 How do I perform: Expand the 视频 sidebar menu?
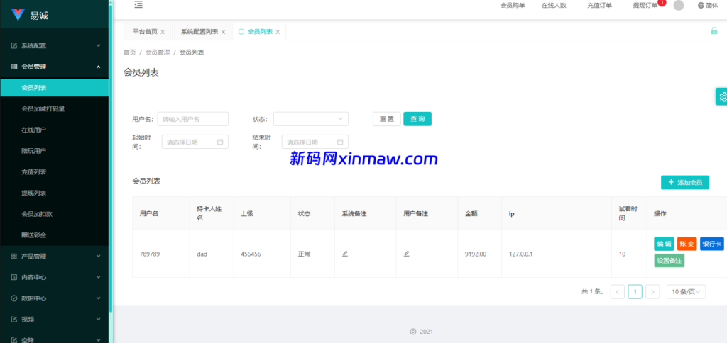(x=54, y=320)
